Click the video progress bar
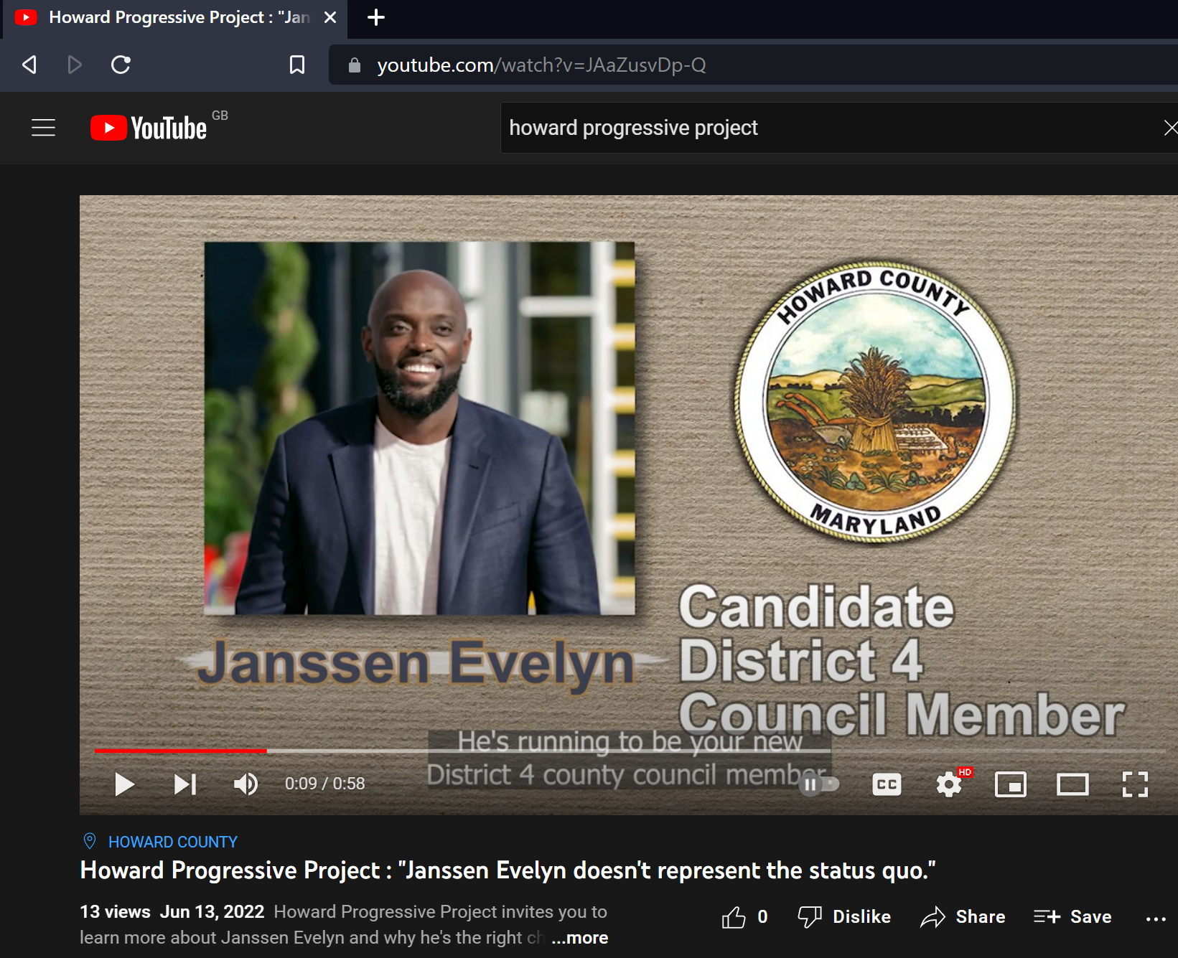This screenshot has width=1178, height=958. (x=574, y=751)
